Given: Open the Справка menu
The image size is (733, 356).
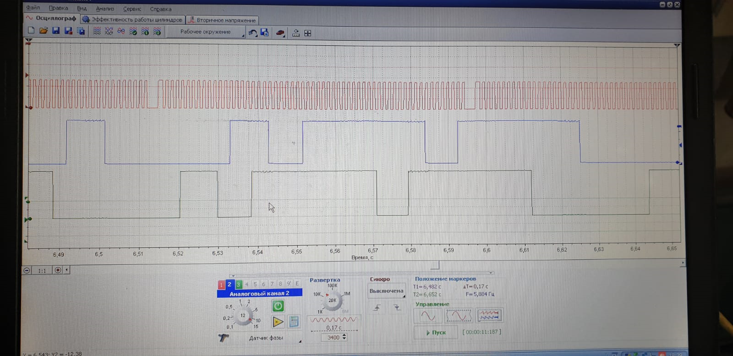Looking at the screenshot, I should 161,9.
